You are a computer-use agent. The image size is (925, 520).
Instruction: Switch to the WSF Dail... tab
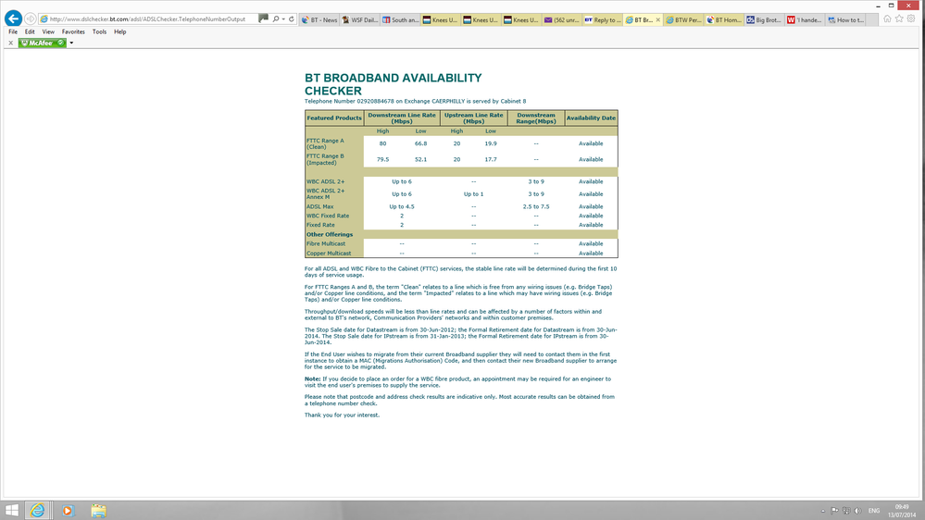pyautogui.click(x=359, y=20)
